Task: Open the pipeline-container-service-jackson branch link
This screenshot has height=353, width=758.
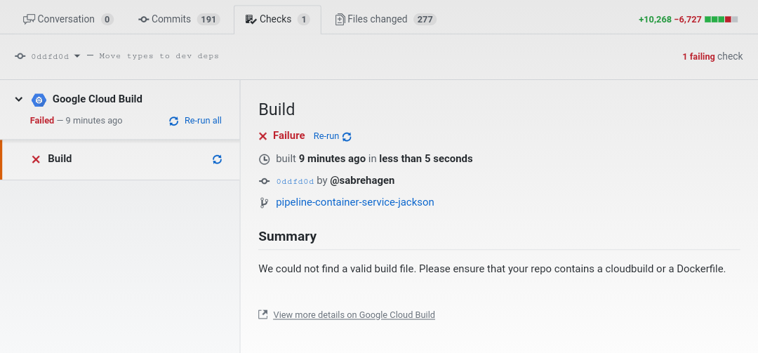Action: pyautogui.click(x=354, y=202)
